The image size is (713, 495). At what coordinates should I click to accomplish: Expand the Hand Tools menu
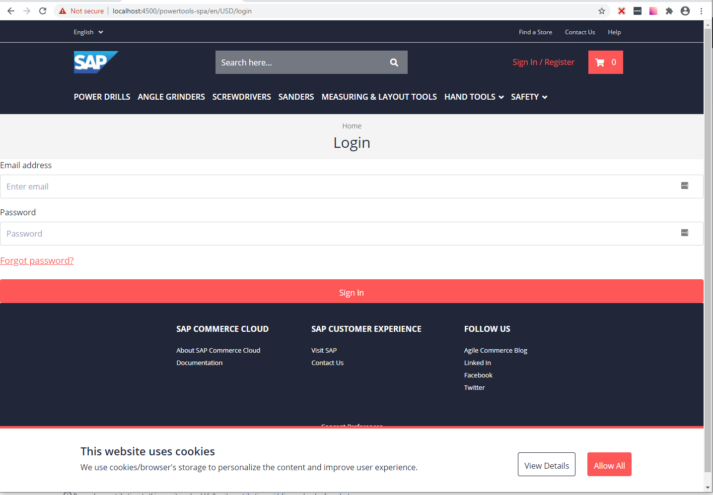[474, 97]
